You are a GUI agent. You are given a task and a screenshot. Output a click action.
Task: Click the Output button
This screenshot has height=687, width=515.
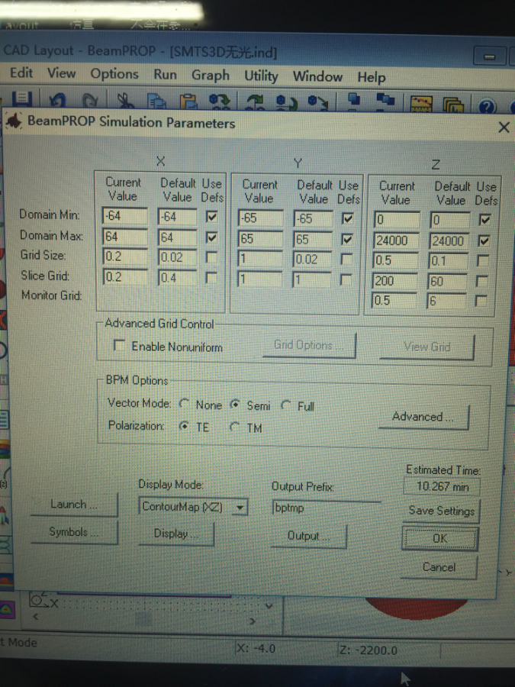[x=309, y=536]
